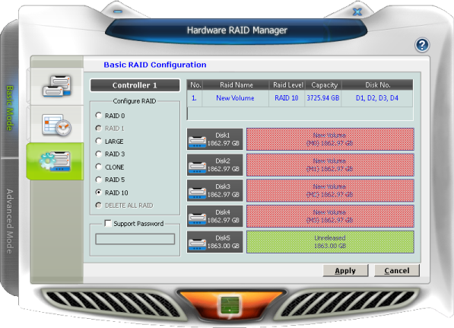Click the green chip icon at bottom center
Image resolution: width=454 pixels, height=328 pixels.
pyautogui.click(x=230, y=305)
